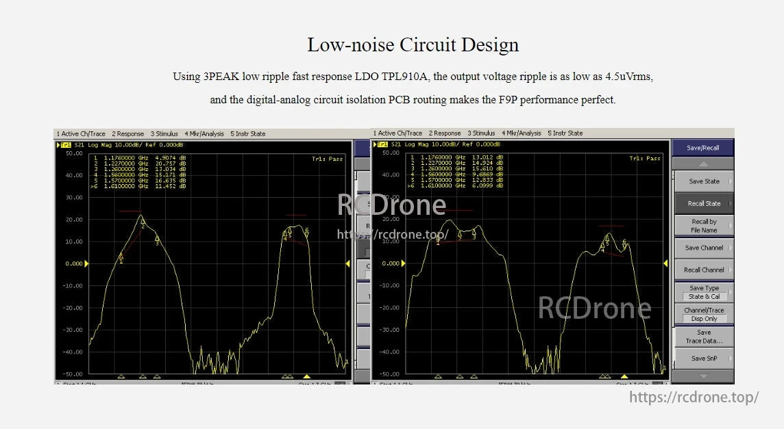Expand the Save State submenu
Screen dimensions: 784x429
click(705, 181)
